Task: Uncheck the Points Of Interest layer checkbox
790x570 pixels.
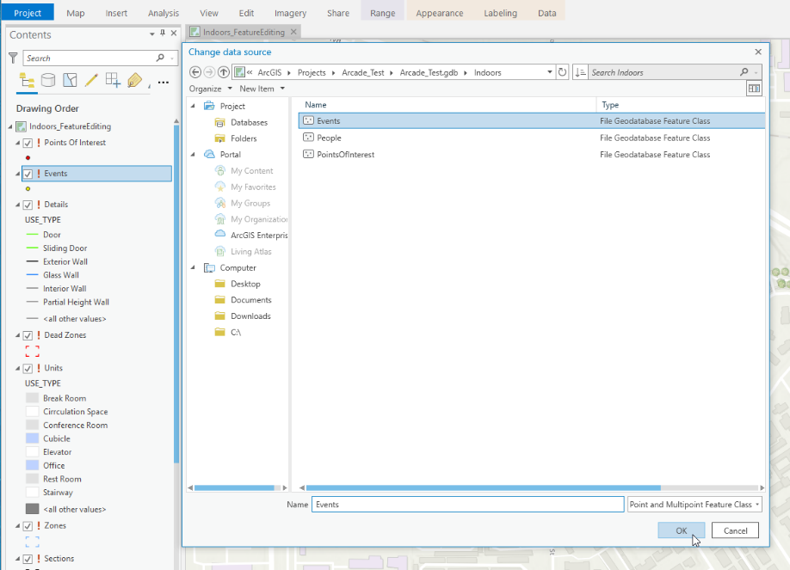Action: coord(28,143)
